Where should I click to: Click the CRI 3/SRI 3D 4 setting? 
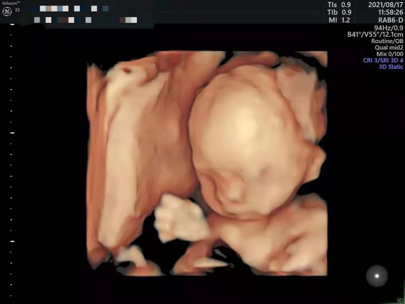tap(383, 60)
